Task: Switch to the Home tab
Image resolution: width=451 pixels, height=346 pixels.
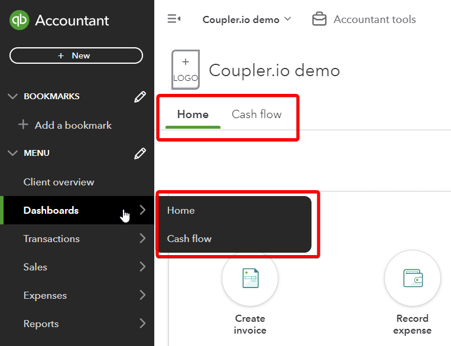Action: pyautogui.click(x=193, y=115)
